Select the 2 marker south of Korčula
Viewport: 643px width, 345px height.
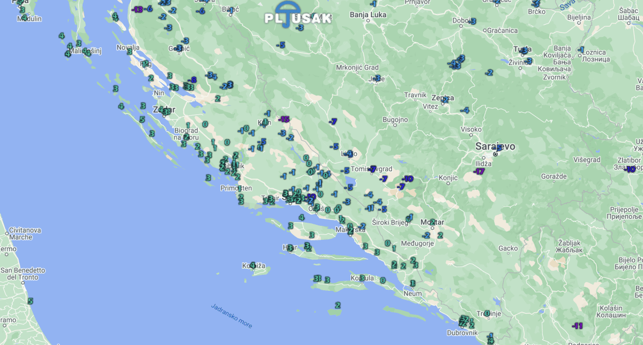337,305
